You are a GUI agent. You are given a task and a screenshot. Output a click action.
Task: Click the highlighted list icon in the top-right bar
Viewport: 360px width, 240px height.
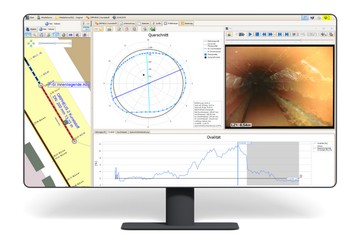tap(305, 17)
